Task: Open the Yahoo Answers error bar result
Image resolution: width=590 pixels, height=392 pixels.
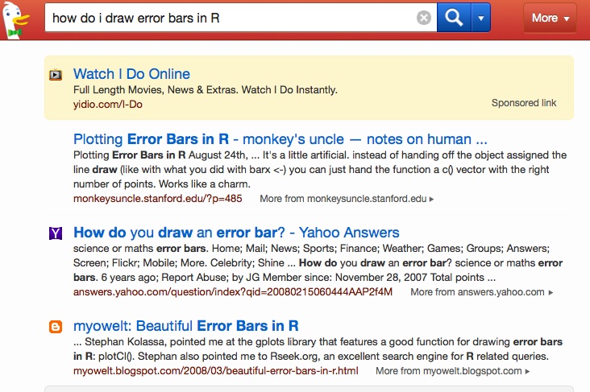Action: click(x=236, y=233)
